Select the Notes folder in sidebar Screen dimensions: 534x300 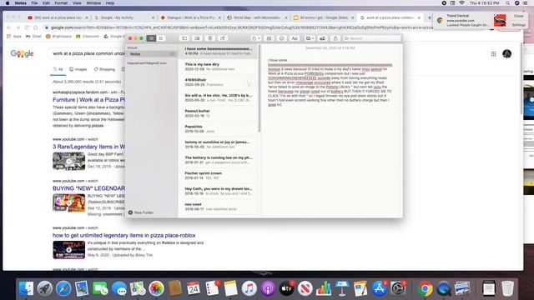pos(151,54)
